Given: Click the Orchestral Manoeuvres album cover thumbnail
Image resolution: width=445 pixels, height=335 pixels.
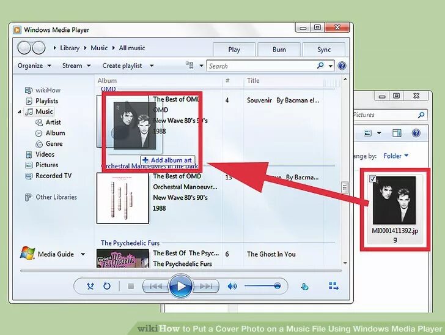Looking at the screenshot, I should 123,198.
